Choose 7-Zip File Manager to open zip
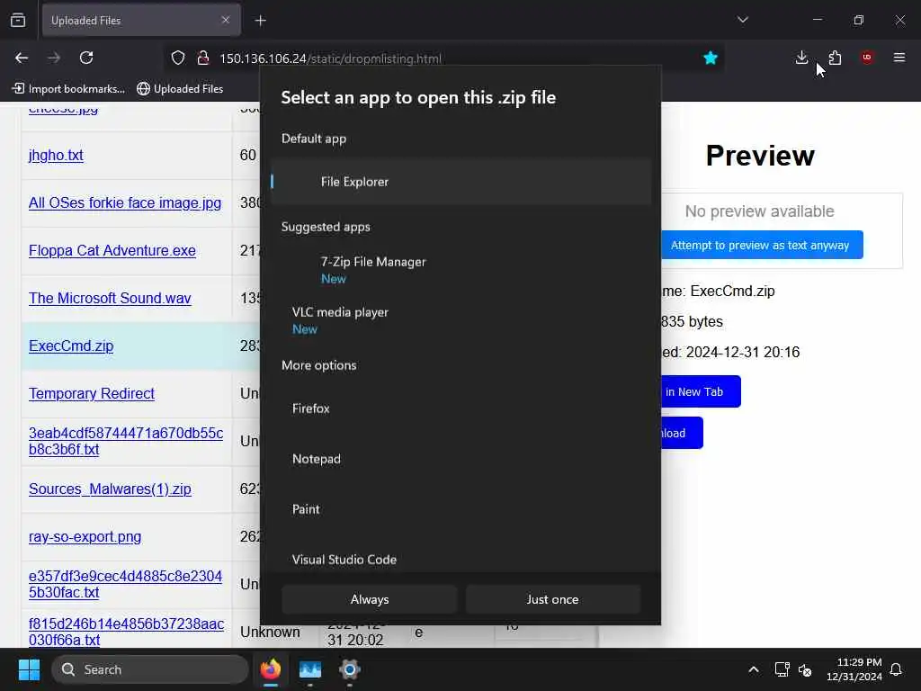Image resolution: width=921 pixels, height=691 pixels. point(461,270)
